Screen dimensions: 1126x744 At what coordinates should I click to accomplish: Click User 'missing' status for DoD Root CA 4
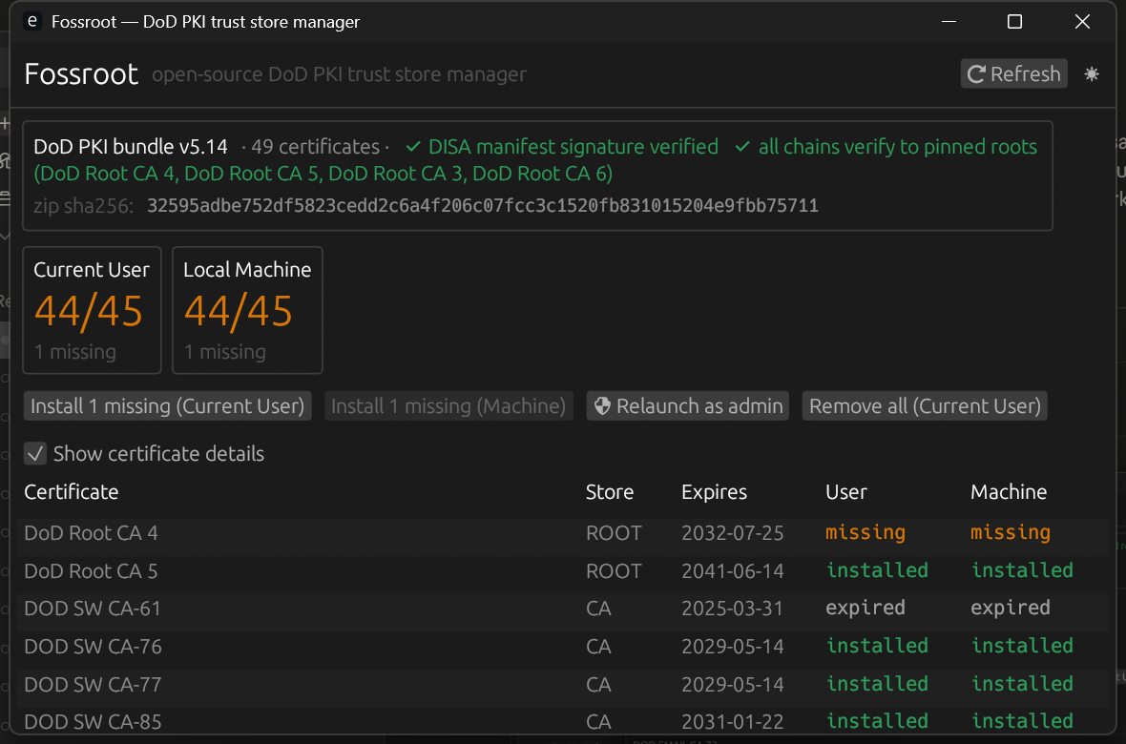coord(865,533)
